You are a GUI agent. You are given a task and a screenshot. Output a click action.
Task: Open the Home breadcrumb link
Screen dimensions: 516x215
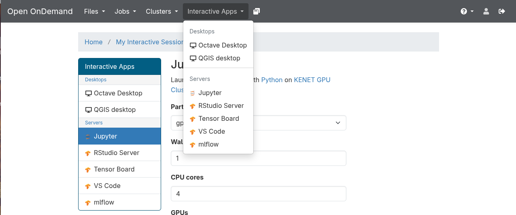pyautogui.click(x=93, y=42)
